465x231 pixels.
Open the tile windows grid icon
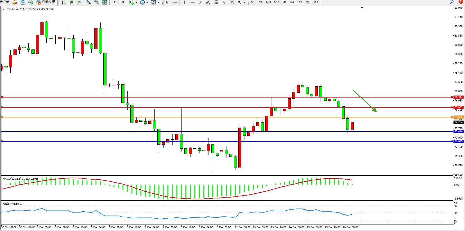click(x=105, y=3)
